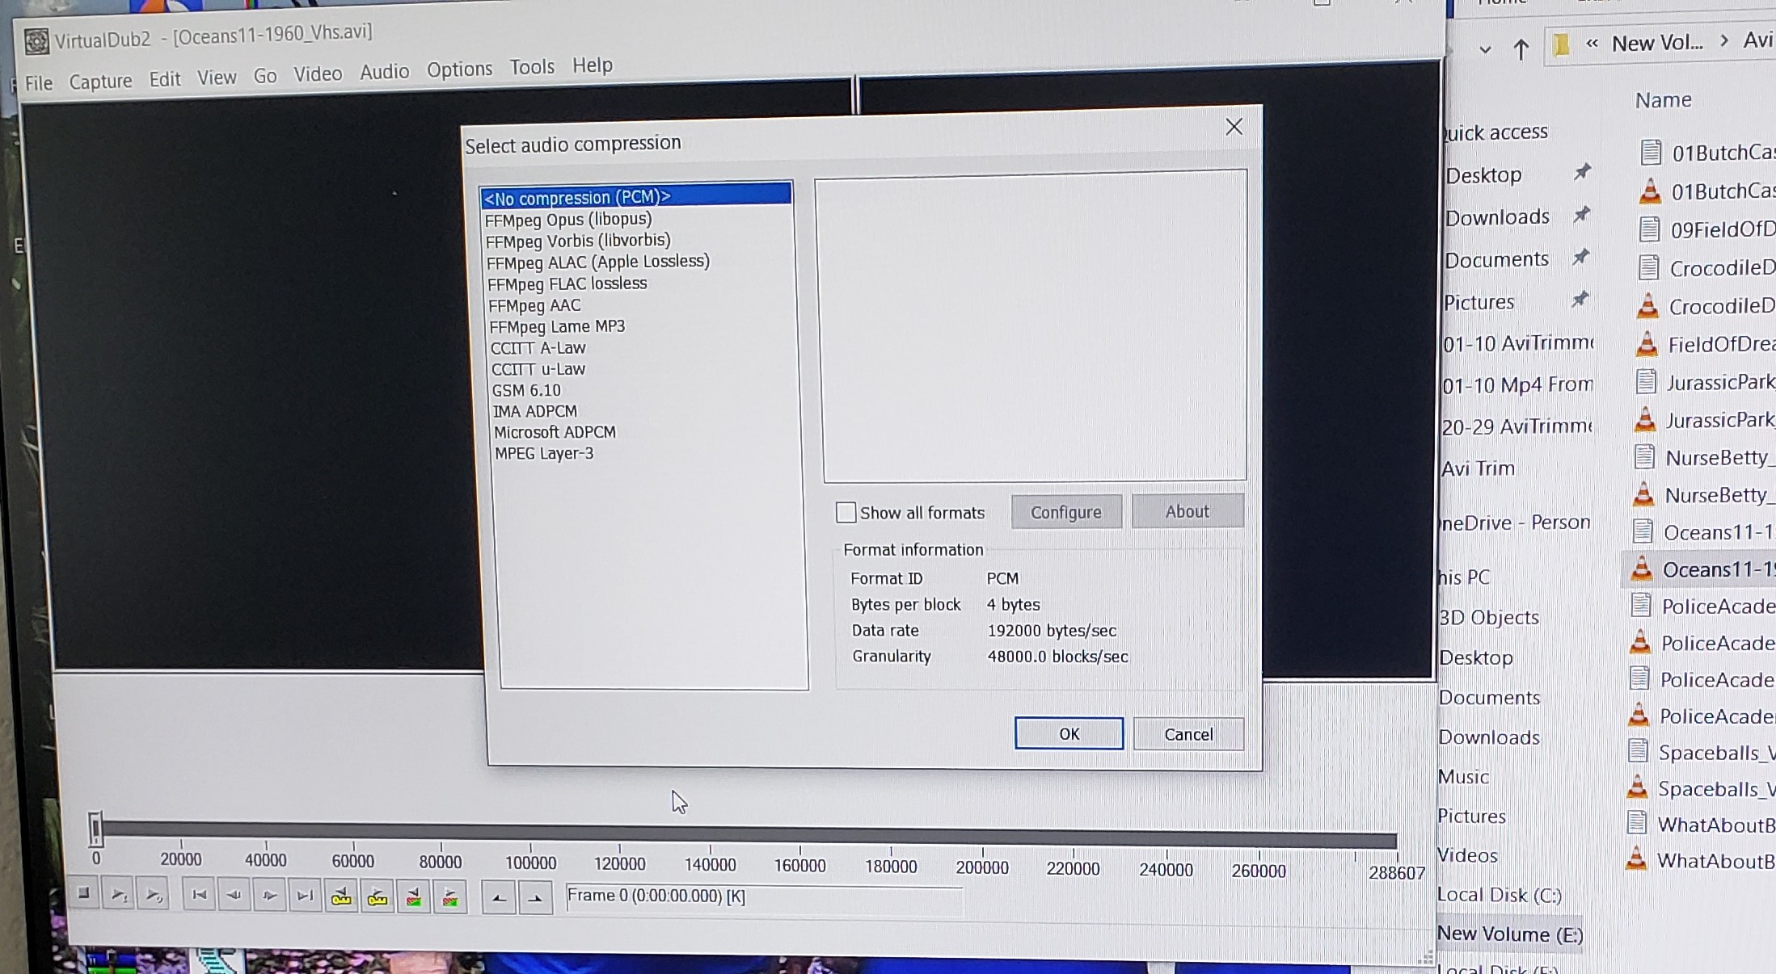The height and width of the screenshot is (974, 1776).
Task: Open the Go menu
Action: pos(264,75)
